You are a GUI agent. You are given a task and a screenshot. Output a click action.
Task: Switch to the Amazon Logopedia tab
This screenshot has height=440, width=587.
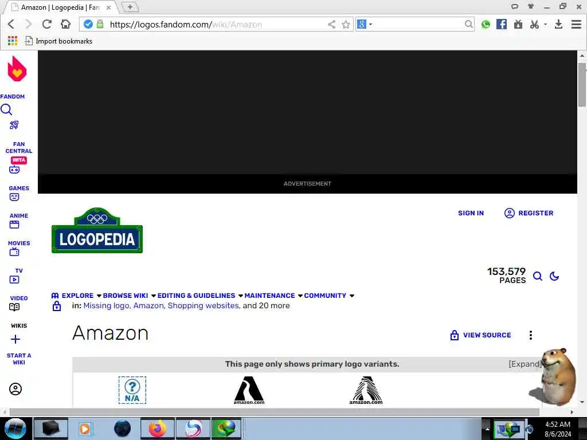click(60, 7)
